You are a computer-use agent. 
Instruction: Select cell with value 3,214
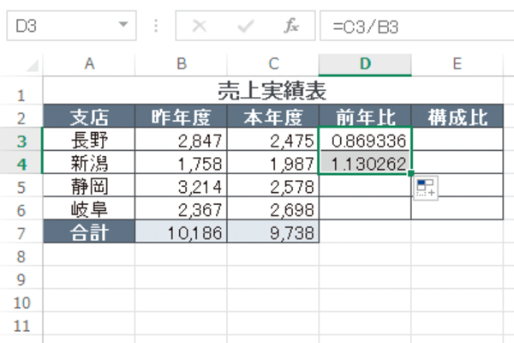181,185
